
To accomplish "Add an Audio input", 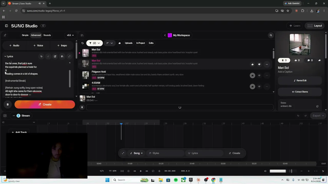I will pyautogui.click(x=14, y=45).
